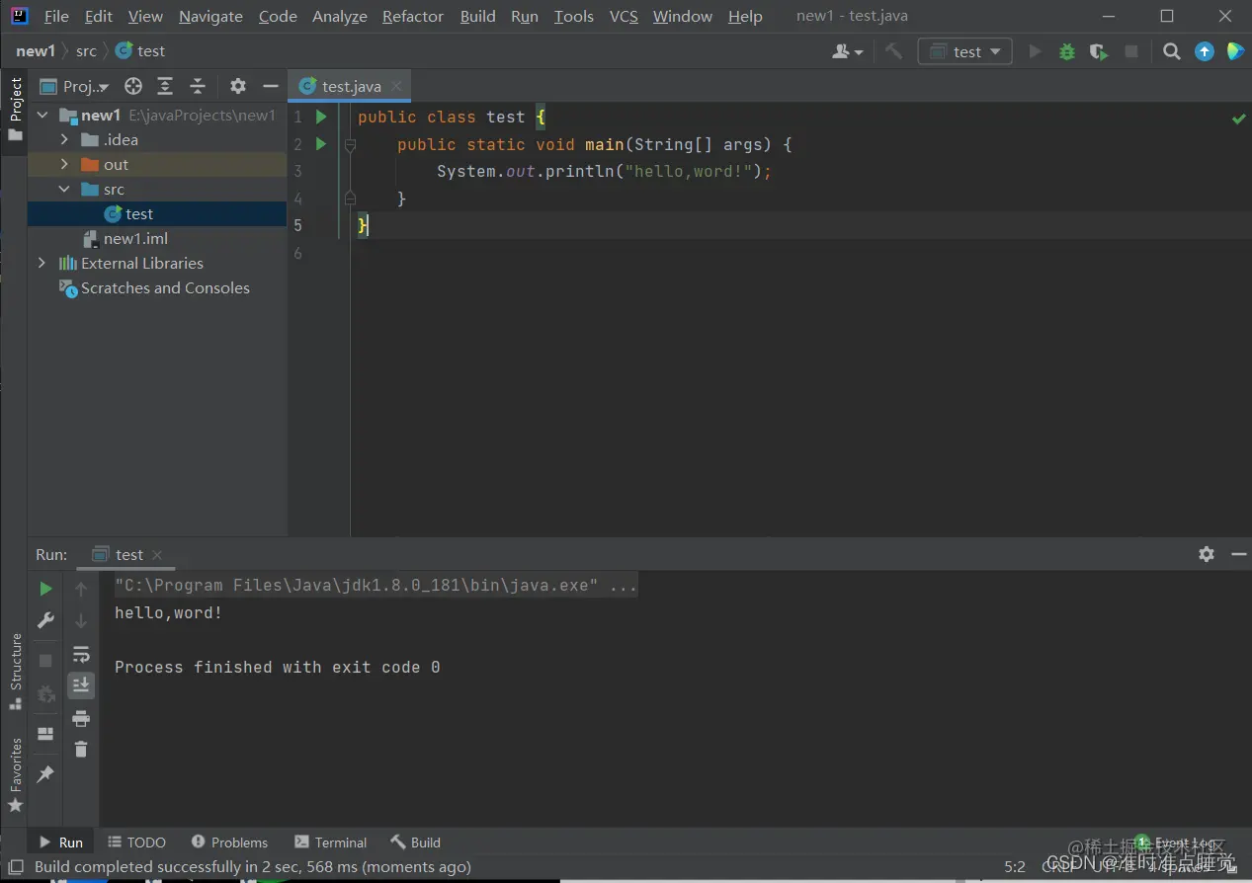Open Search Everywhere magnifier icon

point(1172,51)
